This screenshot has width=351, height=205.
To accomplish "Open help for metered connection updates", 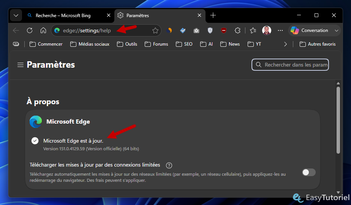I will (x=169, y=165).
